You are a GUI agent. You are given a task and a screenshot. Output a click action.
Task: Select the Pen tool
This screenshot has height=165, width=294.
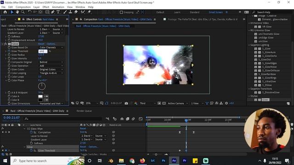(53, 12)
